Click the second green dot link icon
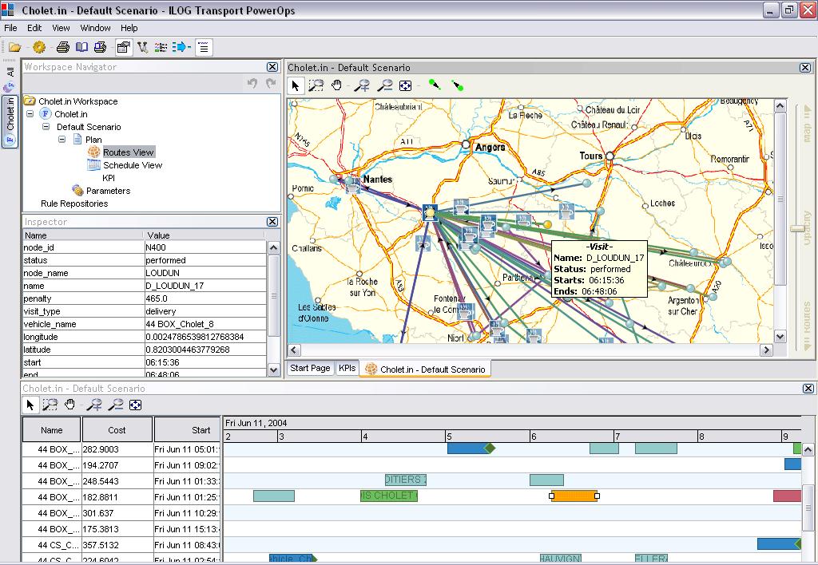The height and width of the screenshot is (565, 818). 458,85
